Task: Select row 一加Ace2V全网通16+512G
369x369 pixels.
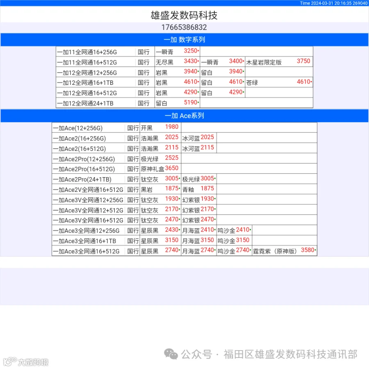Action: tap(184, 189)
